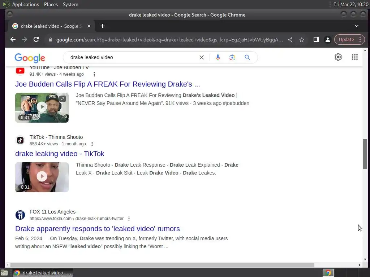Open a new Chrome tab
The image size is (370, 277).
coord(102,26)
